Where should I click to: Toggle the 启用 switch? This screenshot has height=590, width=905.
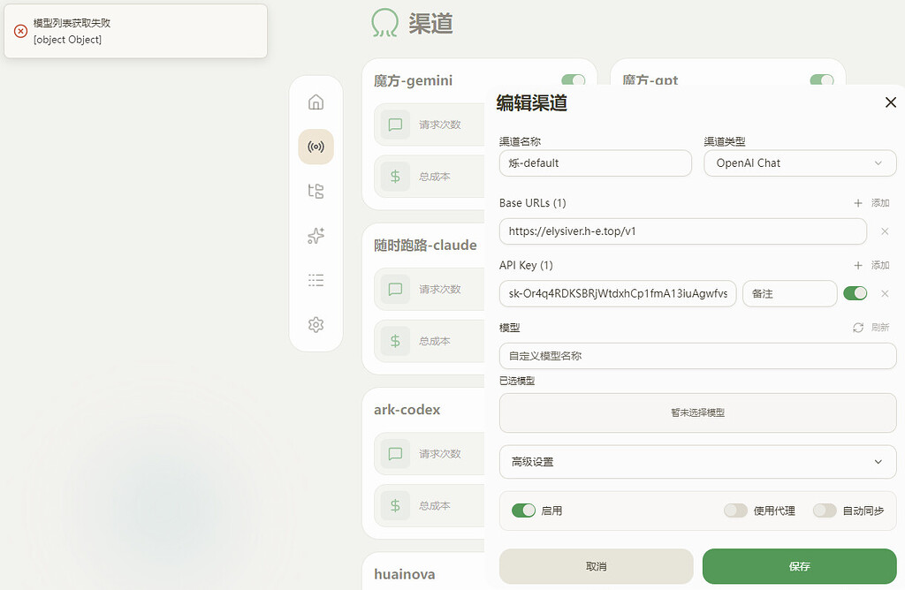pyautogui.click(x=523, y=511)
